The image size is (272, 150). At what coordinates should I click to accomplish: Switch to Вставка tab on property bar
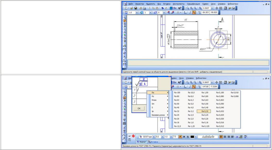[x=153, y=142]
